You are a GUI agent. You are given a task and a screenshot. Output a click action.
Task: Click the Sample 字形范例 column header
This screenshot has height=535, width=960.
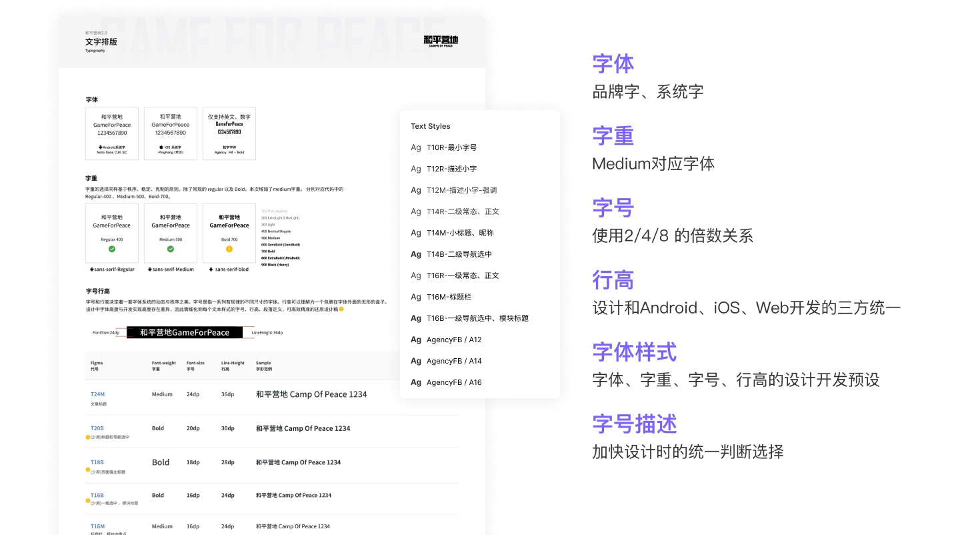[264, 366]
